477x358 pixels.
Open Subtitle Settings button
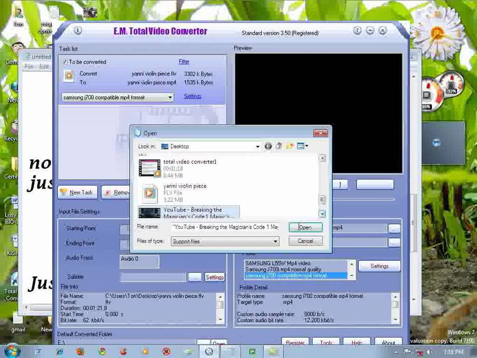coord(215,277)
